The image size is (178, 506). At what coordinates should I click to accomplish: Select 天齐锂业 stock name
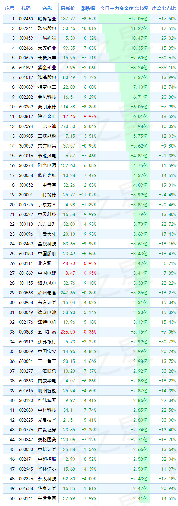tap(47, 48)
